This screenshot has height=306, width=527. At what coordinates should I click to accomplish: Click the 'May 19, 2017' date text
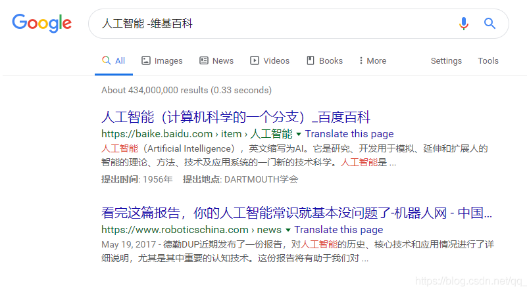pyautogui.click(x=129, y=244)
